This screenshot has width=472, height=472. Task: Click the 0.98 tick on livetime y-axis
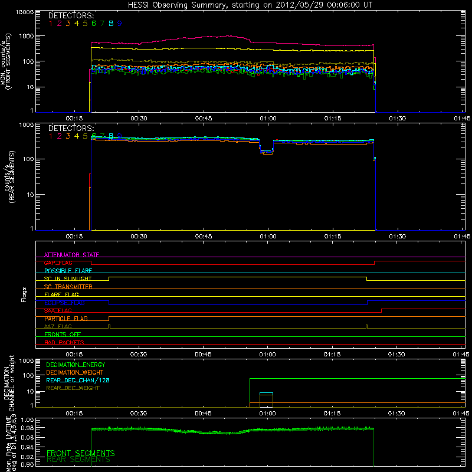[x=27, y=428]
